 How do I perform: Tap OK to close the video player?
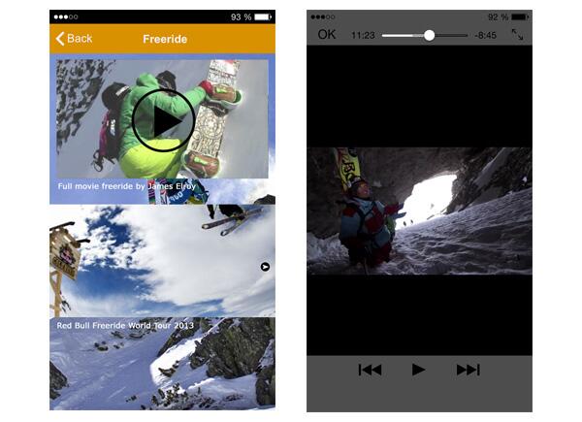point(327,35)
